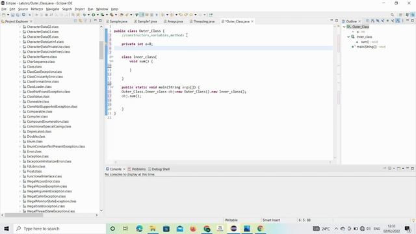The height and width of the screenshot is (234, 416).
Task: Maximize the Outline view
Action: pos(413,21)
